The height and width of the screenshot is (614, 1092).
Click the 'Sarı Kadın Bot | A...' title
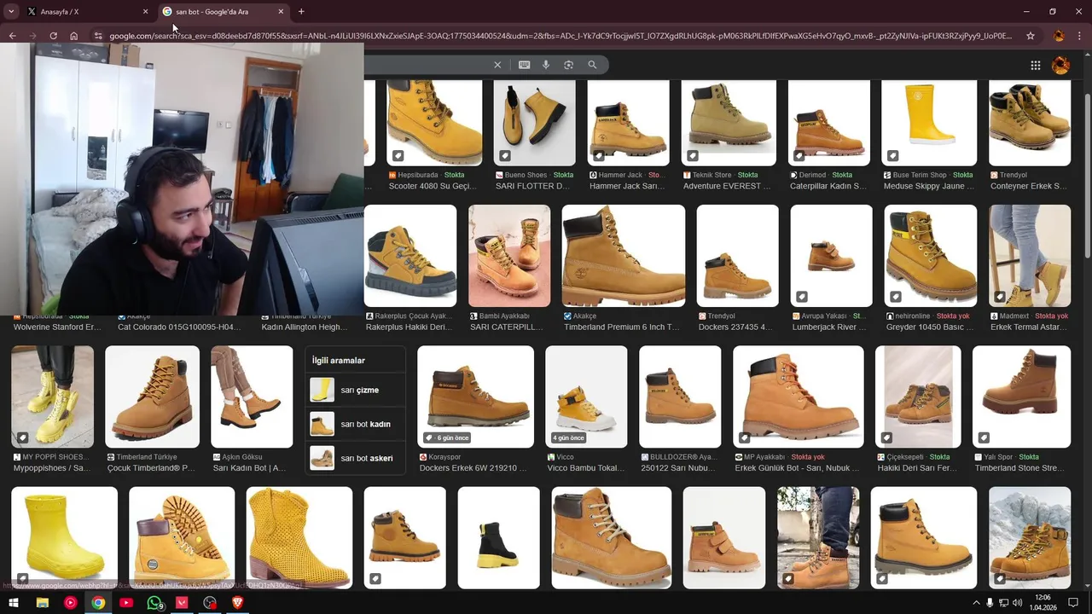coord(249,468)
